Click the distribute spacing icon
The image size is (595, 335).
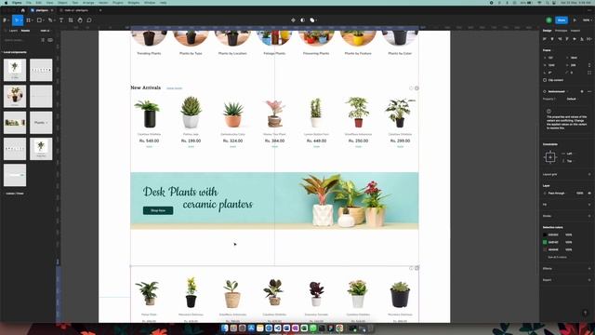coord(588,39)
